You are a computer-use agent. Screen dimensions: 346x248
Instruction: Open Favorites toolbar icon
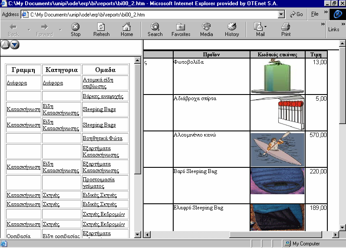click(181, 27)
